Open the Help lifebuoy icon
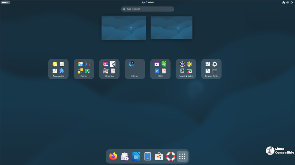The width and height of the screenshot is (295, 165). tap(171, 156)
